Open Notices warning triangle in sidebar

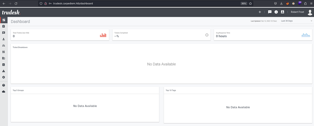pyautogui.click(x=4, y=71)
